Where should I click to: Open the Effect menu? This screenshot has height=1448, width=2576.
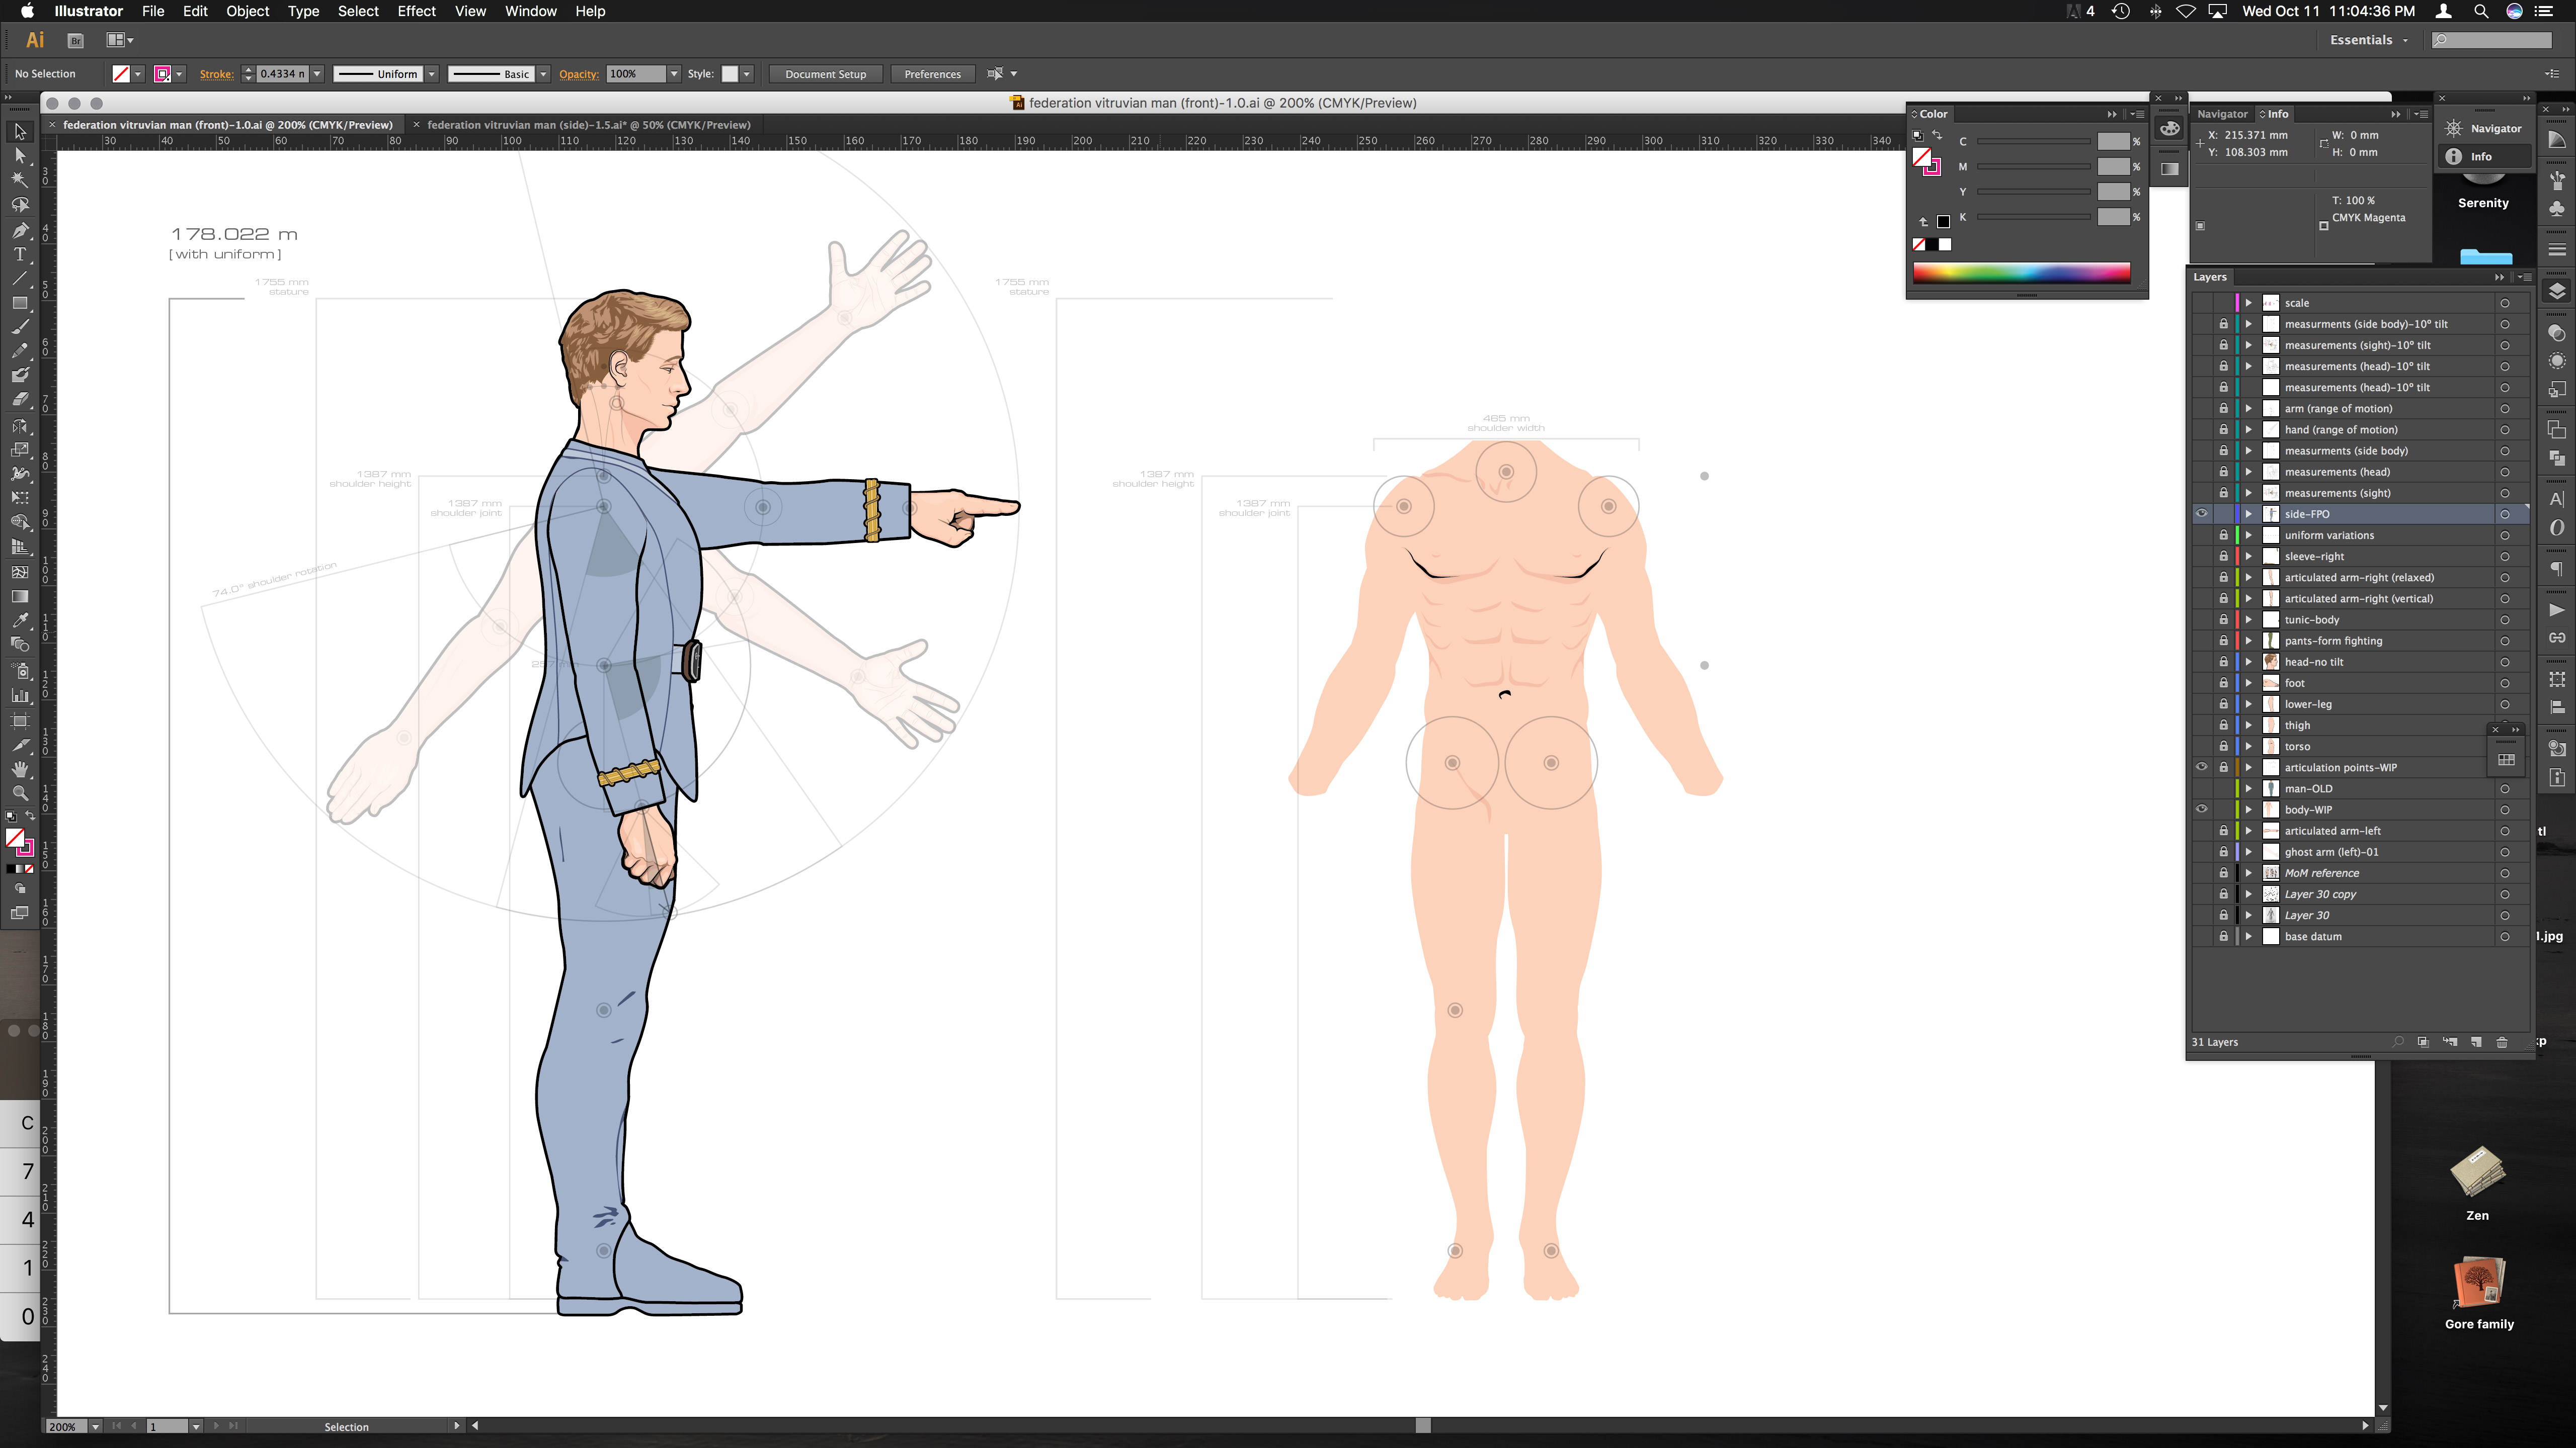point(416,11)
